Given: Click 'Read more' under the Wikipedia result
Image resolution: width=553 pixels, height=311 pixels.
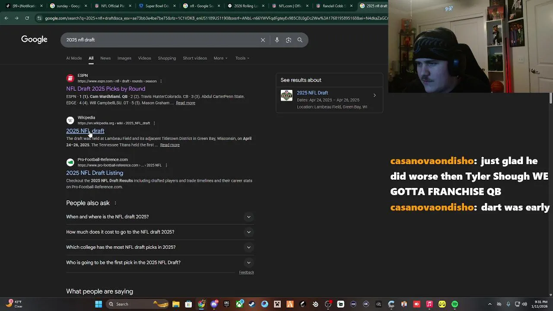Looking at the screenshot, I should [x=170, y=145].
